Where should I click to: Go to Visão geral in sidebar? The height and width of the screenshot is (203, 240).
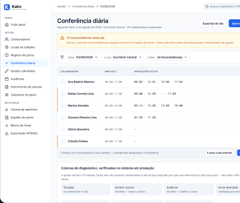click(25, 25)
